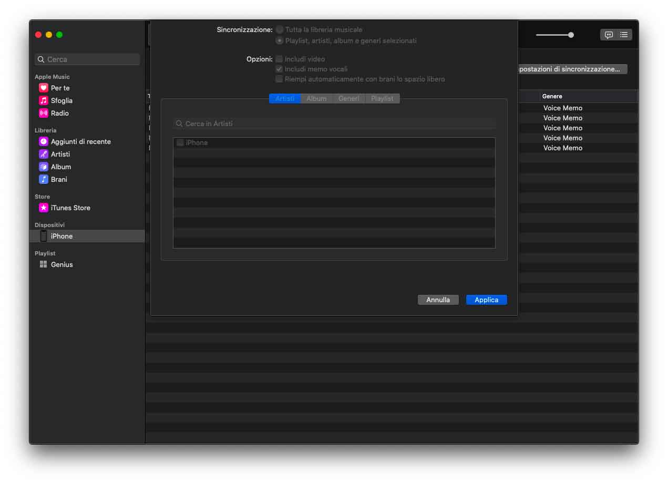
Task: Open the Sfoglia music note icon
Action: coord(44,100)
